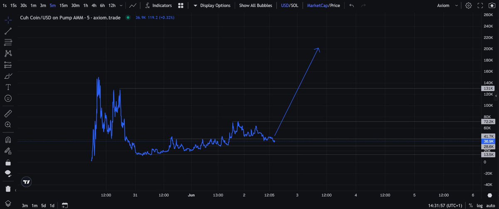Viewport: 499px width, 209px height.
Task: Toggle stay in drawing mode
Action: tap(8, 151)
